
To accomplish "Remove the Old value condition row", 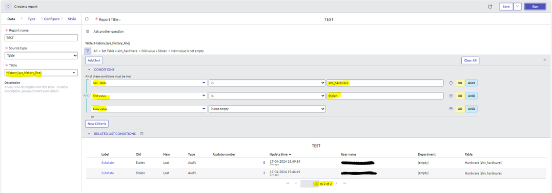I will pyautogui.click(x=451, y=96).
